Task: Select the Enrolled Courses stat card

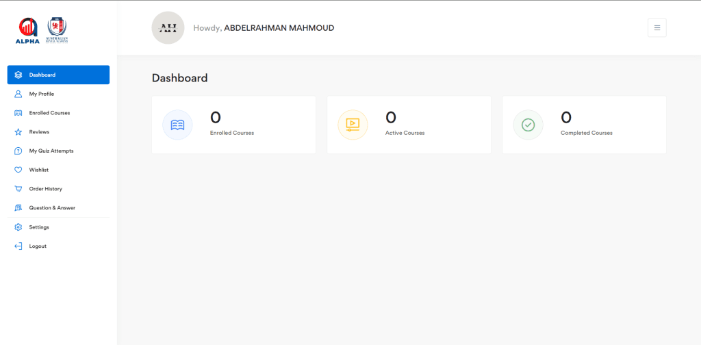Action: [233, 125]
